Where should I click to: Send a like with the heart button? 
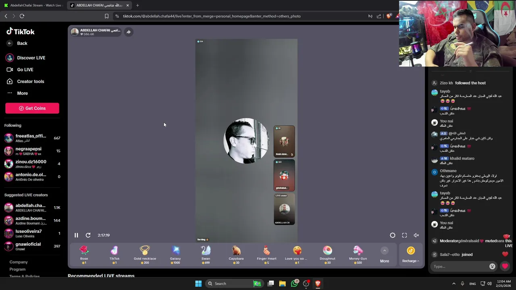pyautogui.click(x=505, y=266)
